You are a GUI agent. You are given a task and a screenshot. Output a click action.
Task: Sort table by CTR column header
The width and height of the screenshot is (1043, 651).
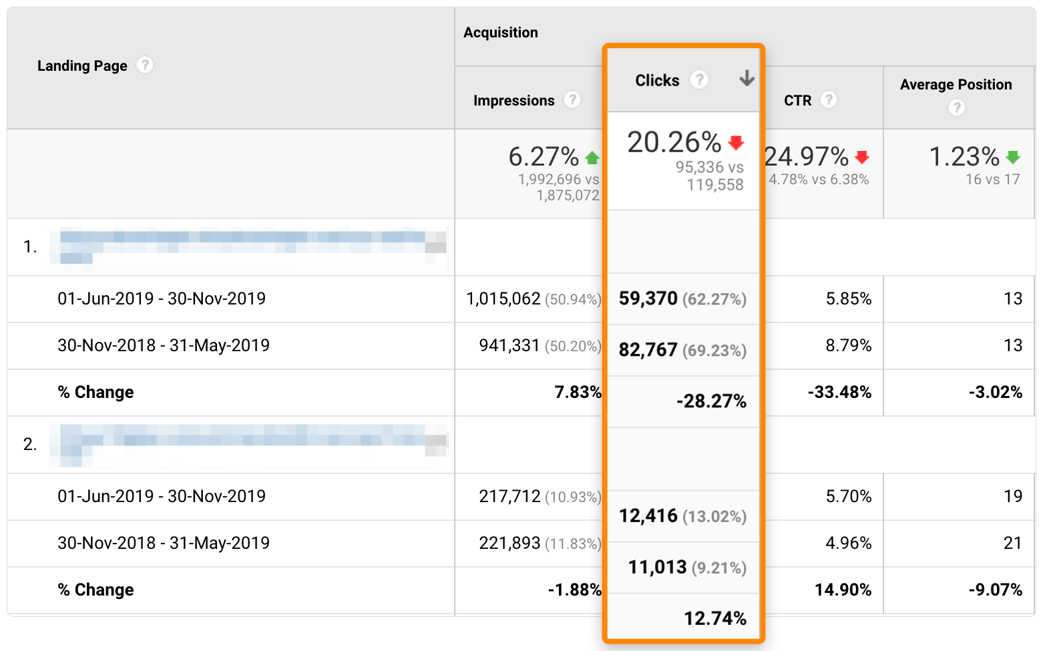[797, 101]
